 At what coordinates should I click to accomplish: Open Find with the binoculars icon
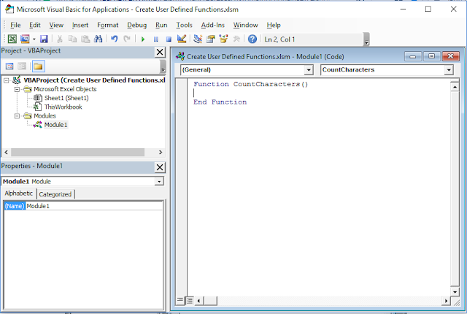coord(99,39)
